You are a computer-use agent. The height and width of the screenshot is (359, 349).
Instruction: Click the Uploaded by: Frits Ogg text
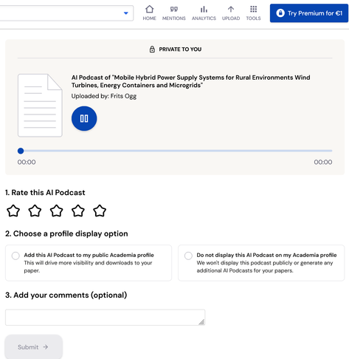click(x=104, y=96)
